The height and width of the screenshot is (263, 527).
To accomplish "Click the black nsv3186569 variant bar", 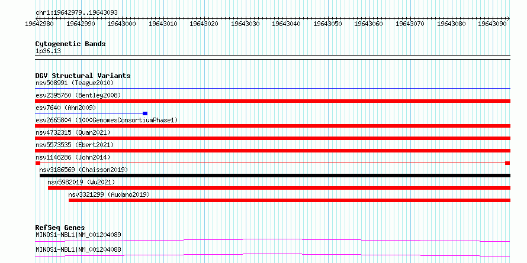I will coord(275,176).
